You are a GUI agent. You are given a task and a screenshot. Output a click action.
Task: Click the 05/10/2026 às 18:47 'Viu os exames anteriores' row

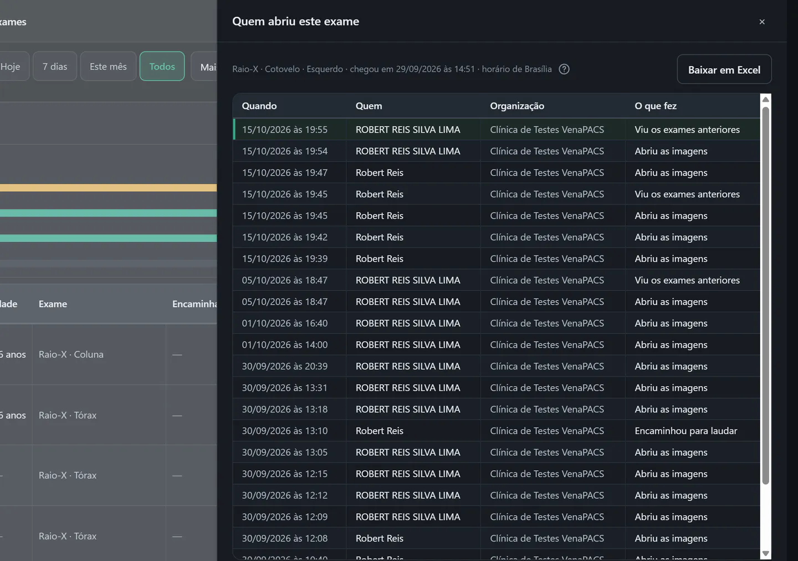pyautogui.click(x=497, y=280)
